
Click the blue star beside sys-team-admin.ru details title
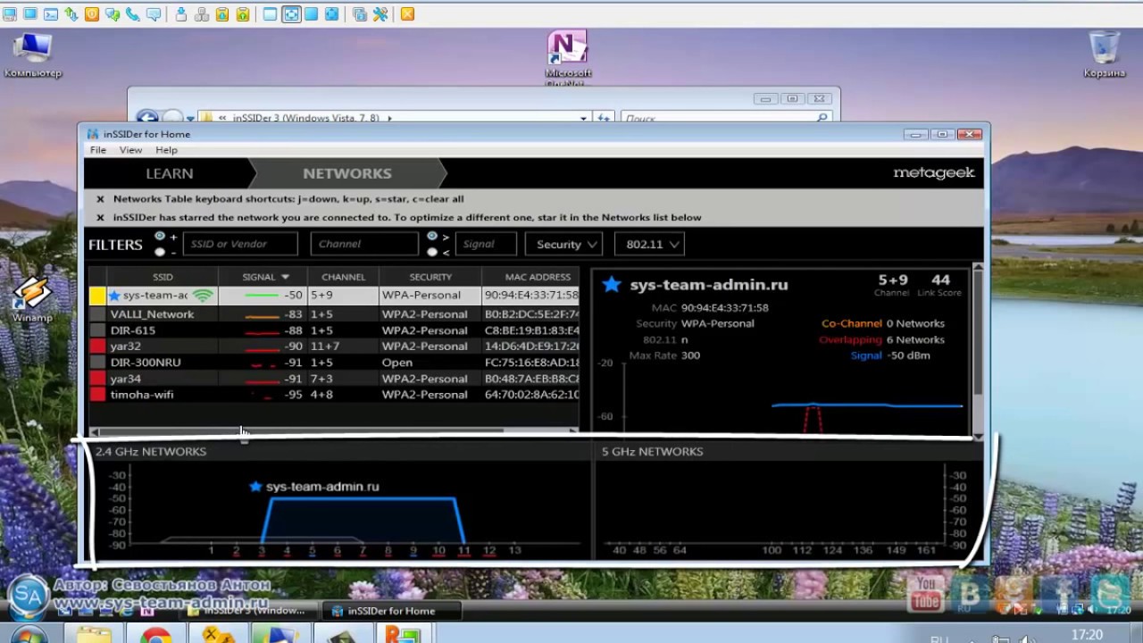[611, 284]
